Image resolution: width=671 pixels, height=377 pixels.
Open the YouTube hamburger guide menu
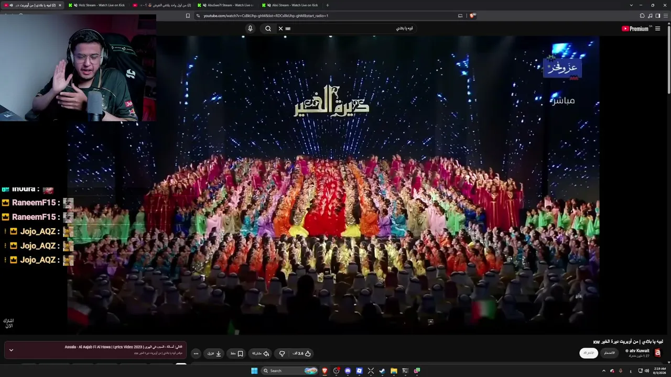[x=657, y=29]
